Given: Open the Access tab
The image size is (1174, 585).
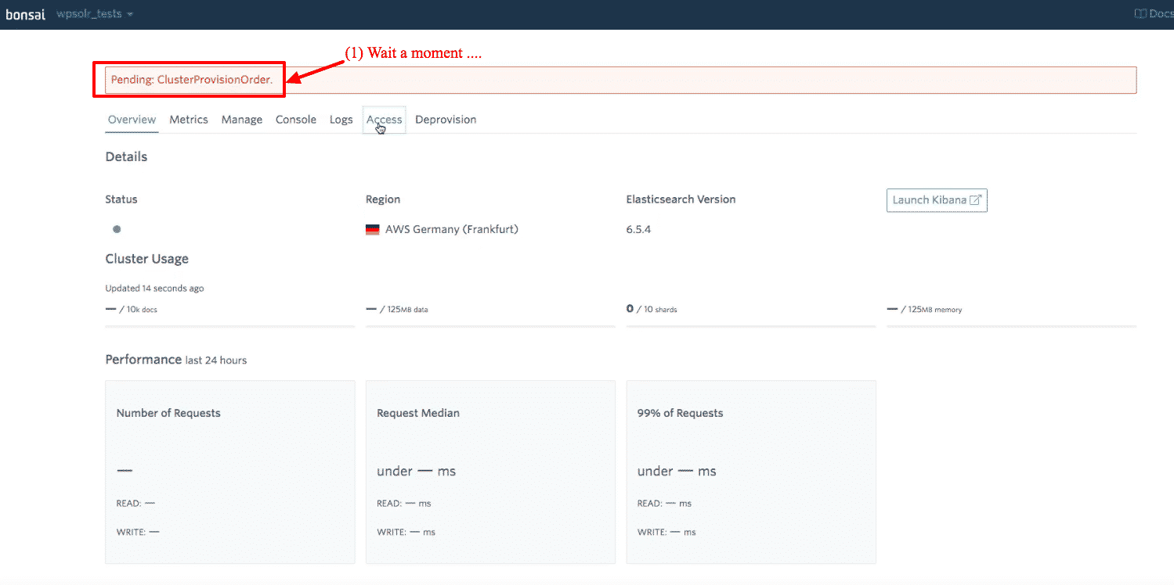Looking at the screenshot, I should pyautogui.click(x=384, y=120).
